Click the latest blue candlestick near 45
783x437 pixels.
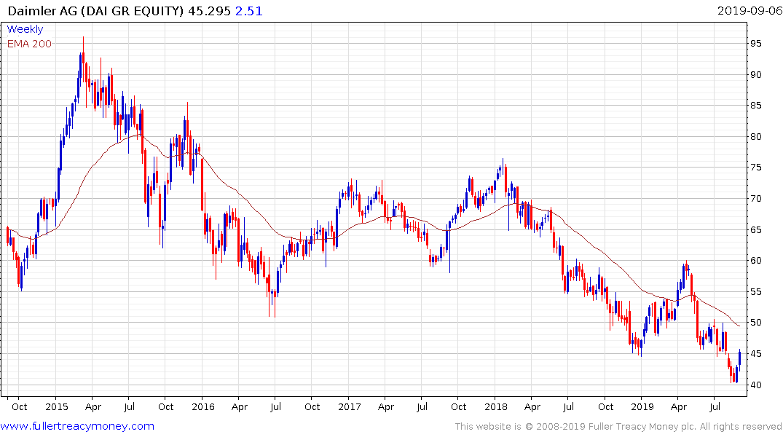[739, 358]
